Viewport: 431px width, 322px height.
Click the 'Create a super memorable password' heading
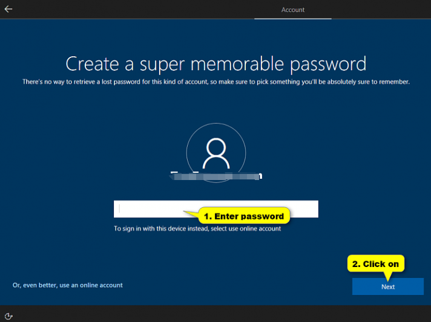click(215, 63)
